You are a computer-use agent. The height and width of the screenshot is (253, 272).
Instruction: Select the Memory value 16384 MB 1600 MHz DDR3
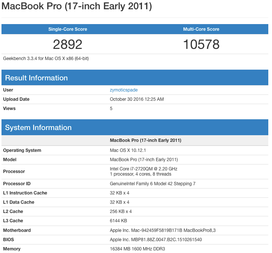coord(137,249)
